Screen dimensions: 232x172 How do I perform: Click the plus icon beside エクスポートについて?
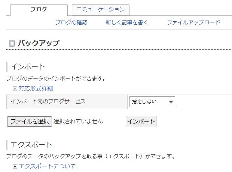tap(15, 166)
